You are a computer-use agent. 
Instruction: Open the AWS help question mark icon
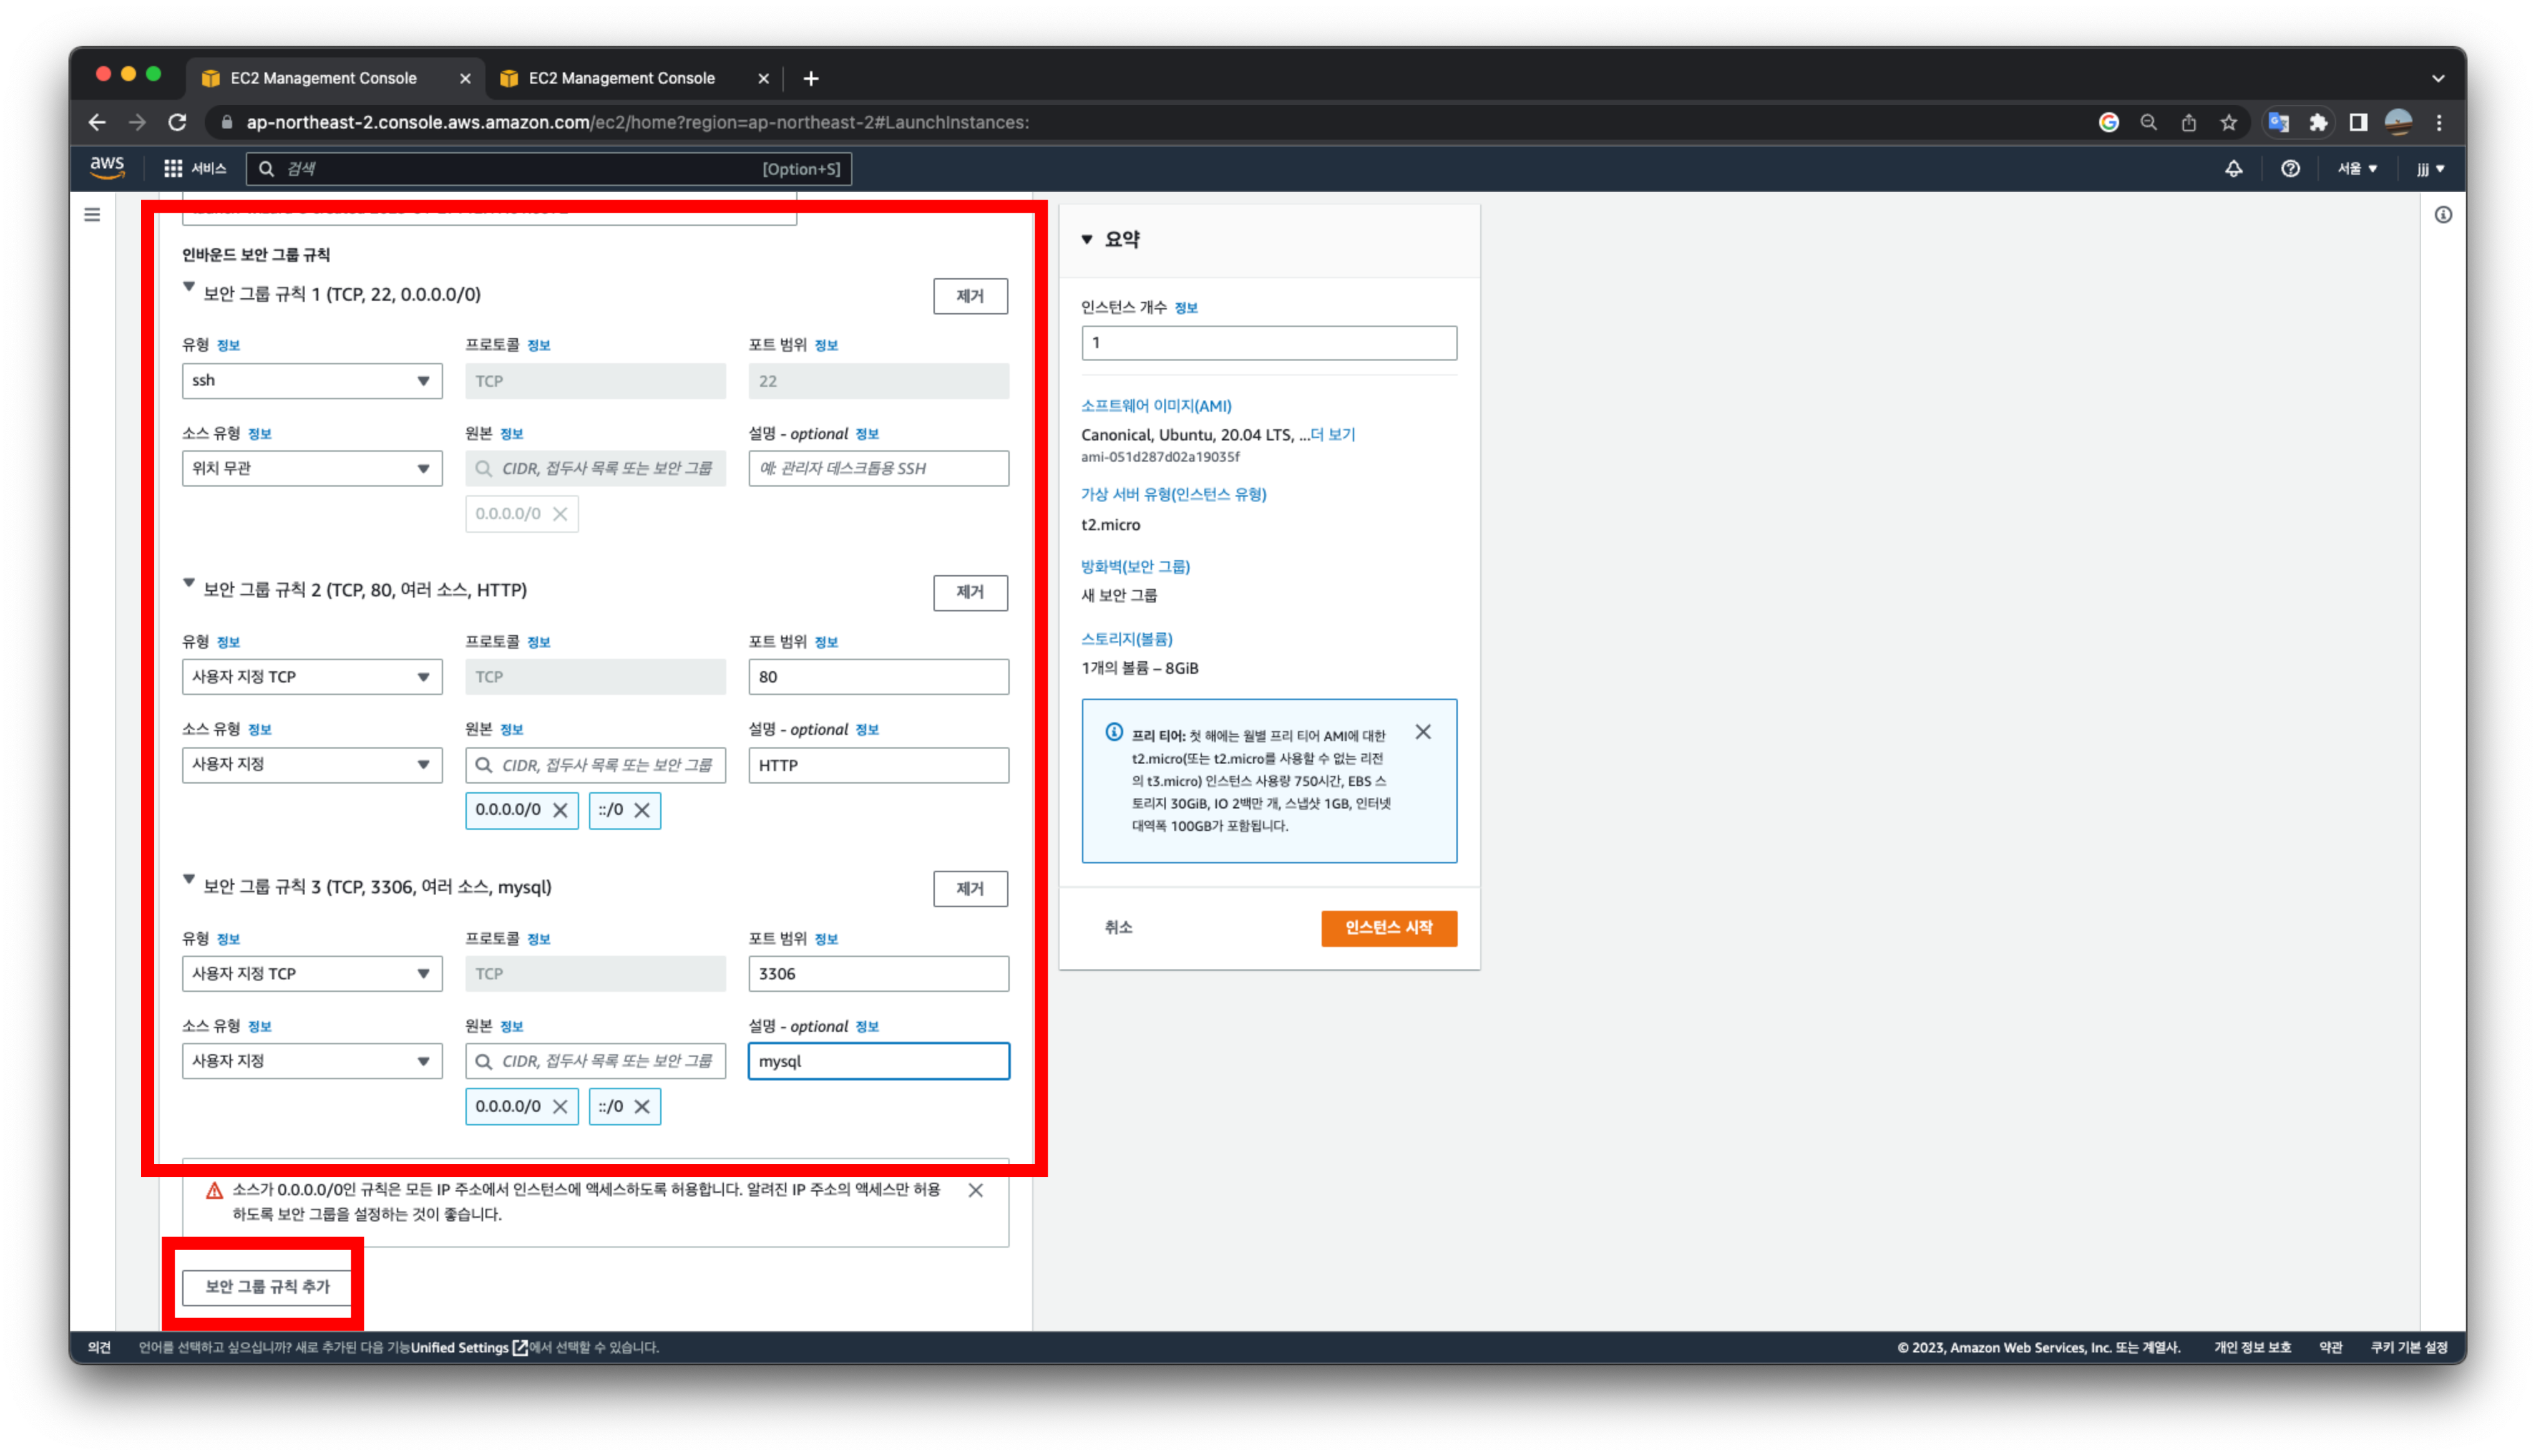[2290, 168]
